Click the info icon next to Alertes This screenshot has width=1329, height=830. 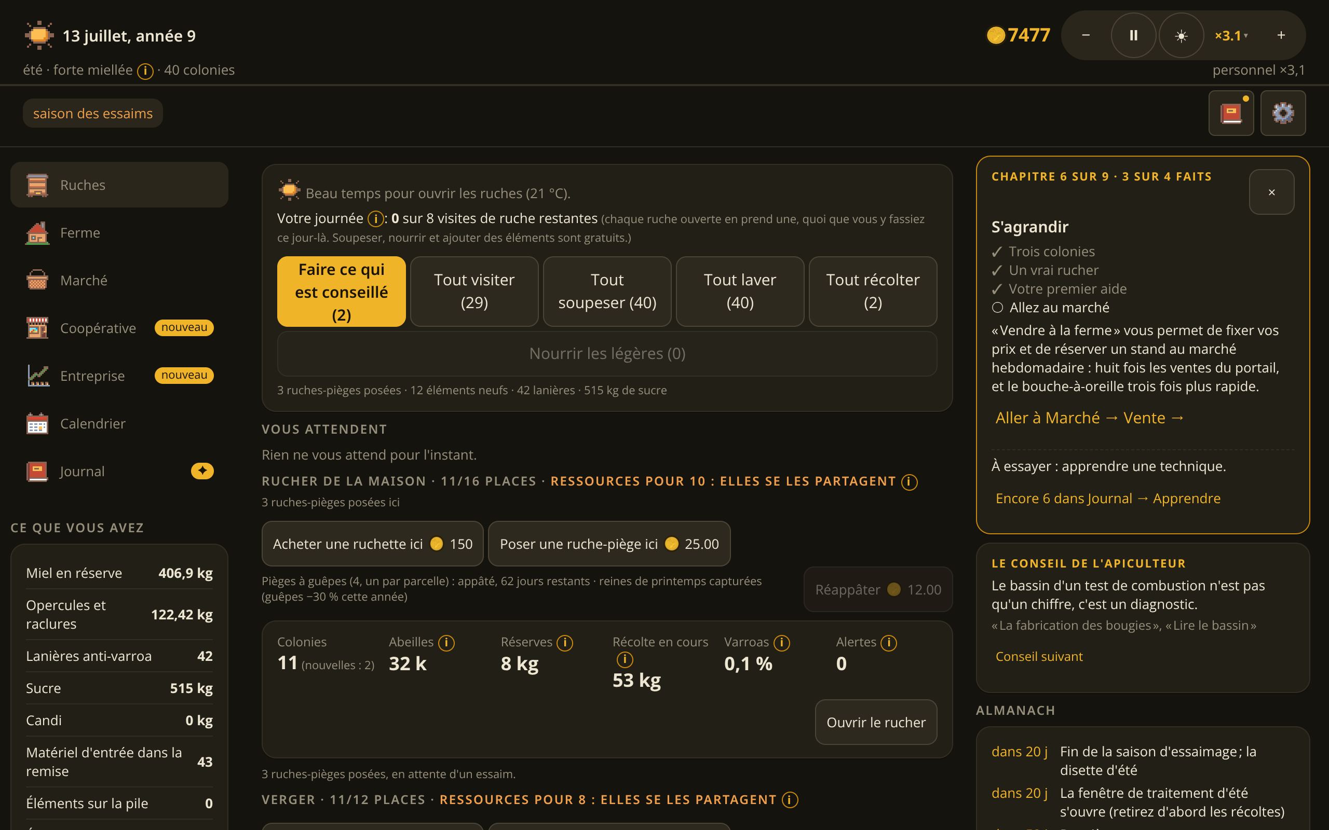click(889, 643)
